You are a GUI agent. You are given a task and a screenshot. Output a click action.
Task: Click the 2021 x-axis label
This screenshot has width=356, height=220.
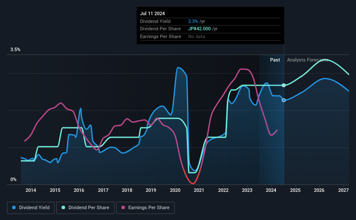click(x=199, y=190)
